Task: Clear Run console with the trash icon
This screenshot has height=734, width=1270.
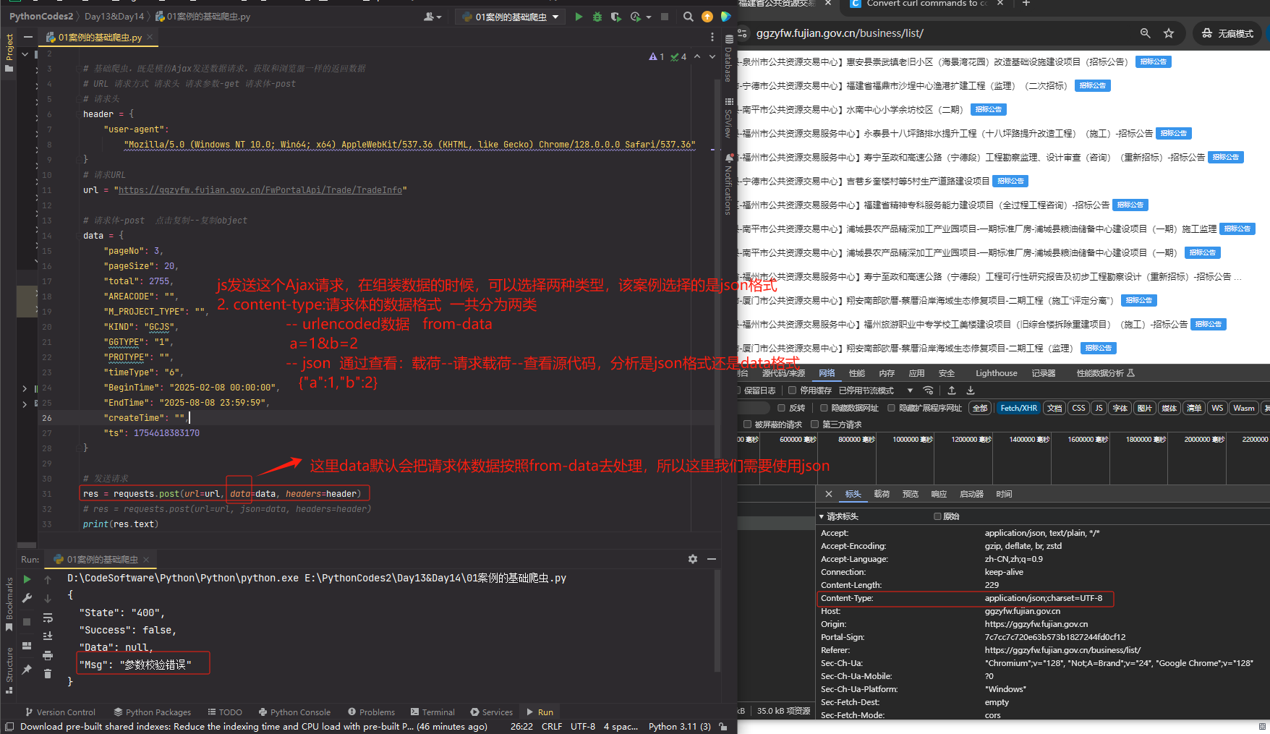Action: tap(48, 674)
